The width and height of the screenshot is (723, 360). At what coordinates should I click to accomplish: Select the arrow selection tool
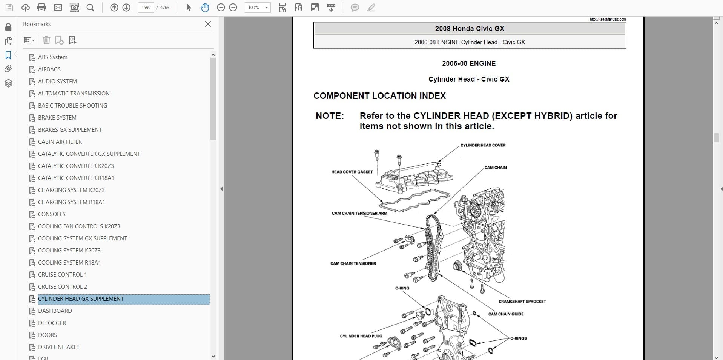tap(189, 8)
